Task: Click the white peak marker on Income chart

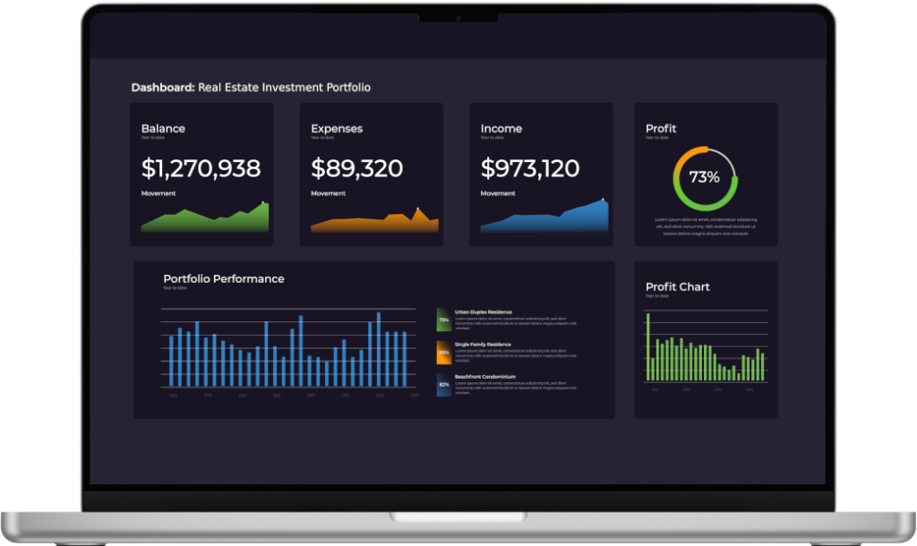Action: point(604,200)
